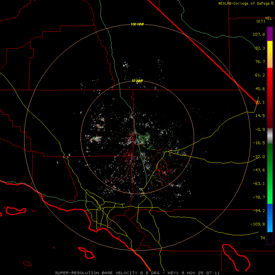Image resolution: width=275 pixels, height=275 pixels.
Task: Click the yellow segment of the velocity color bar
Action: click(x=270, y=54)
